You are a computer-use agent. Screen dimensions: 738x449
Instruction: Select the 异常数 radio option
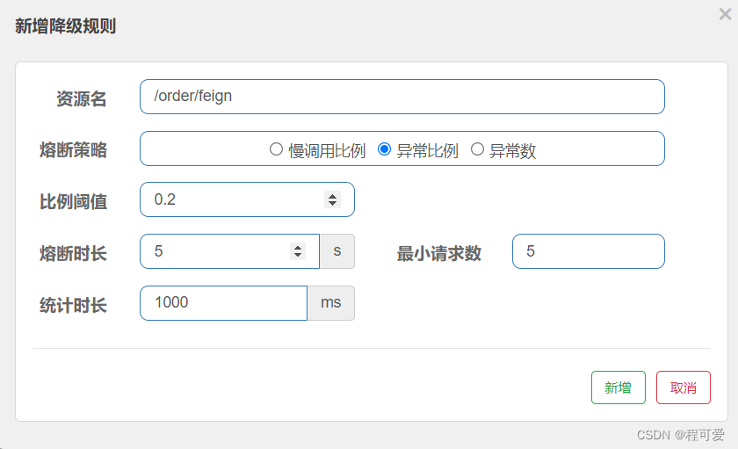(477, 149)
